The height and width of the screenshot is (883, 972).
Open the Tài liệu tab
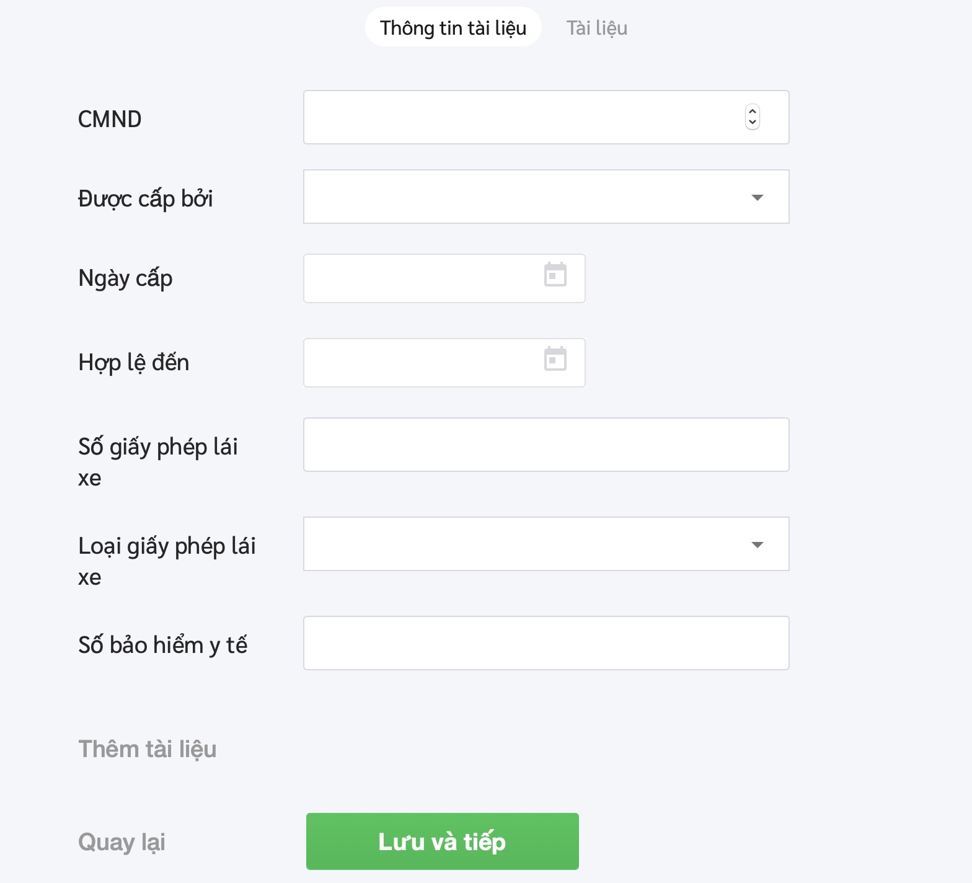[596, 28]
